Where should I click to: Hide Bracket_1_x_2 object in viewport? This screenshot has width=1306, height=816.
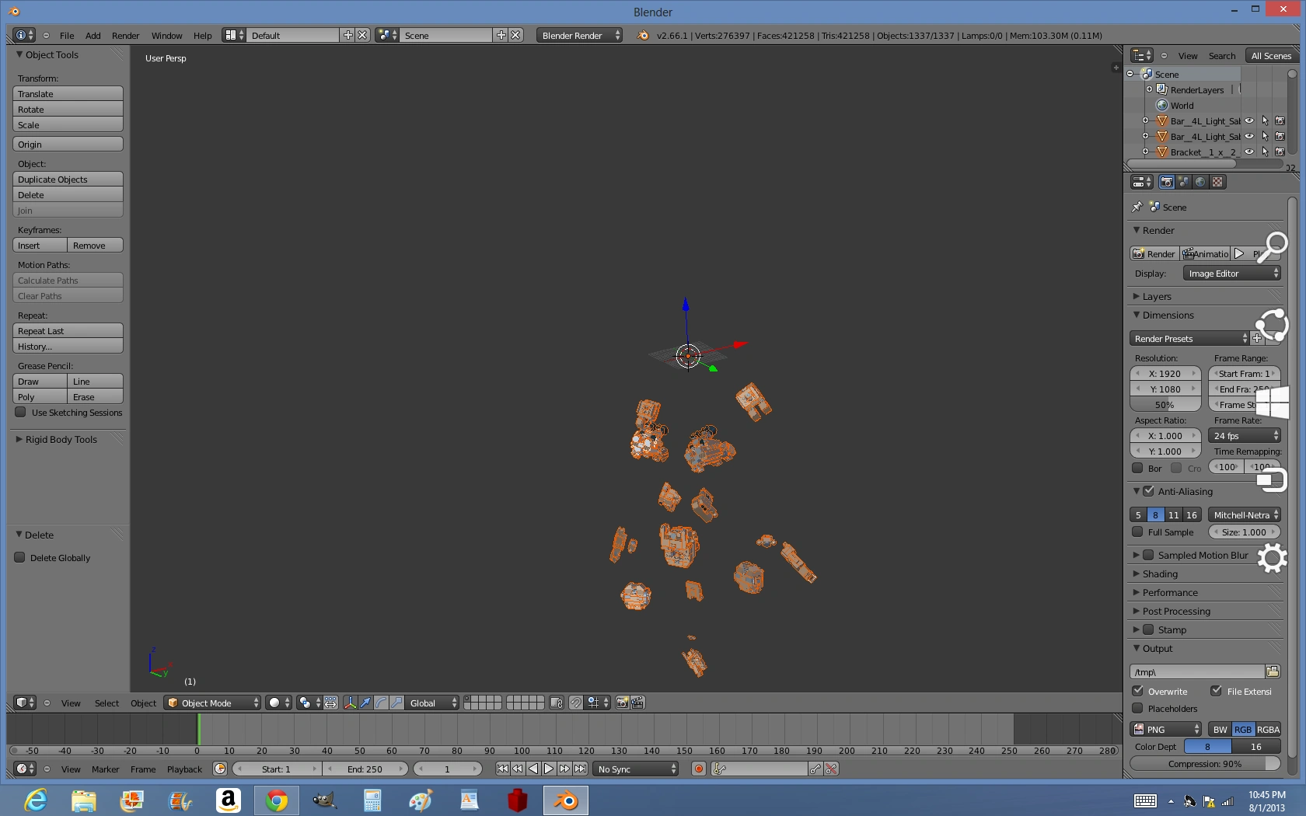click(1249, 152)
